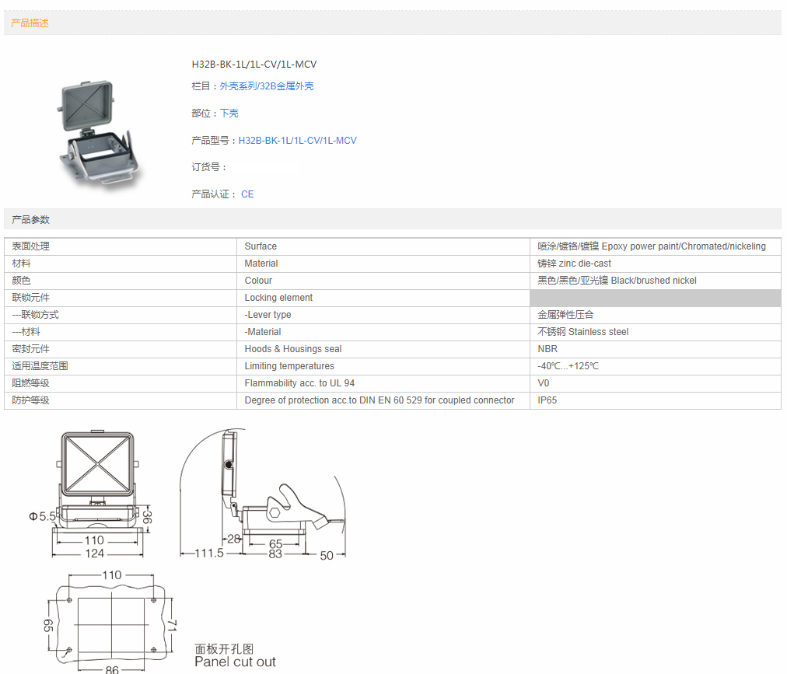Click the NBR seal value cell
Image resolution: width=787 pixels, height=674 pixels.
pyautogui.click(x=547, y=349)
